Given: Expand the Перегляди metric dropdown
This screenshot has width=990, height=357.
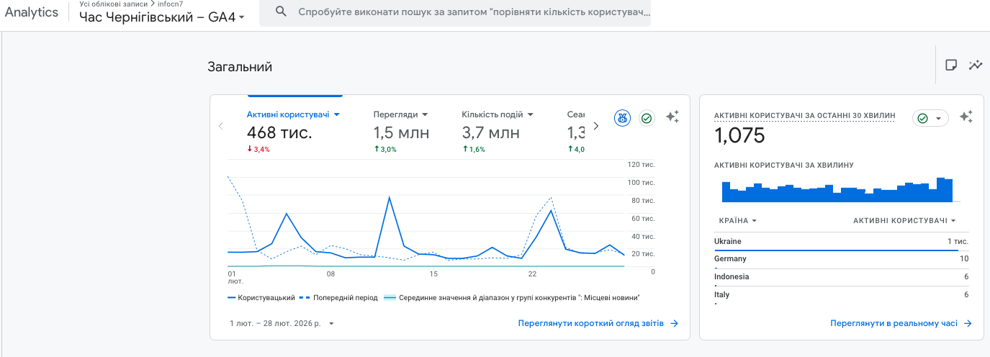Looking at the screenshot, I should (400, 114).
